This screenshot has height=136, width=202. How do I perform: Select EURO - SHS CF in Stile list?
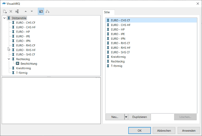tap(151, 52)
